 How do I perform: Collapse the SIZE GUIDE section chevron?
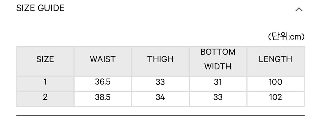pyautogui.click(x=299, y=10)
